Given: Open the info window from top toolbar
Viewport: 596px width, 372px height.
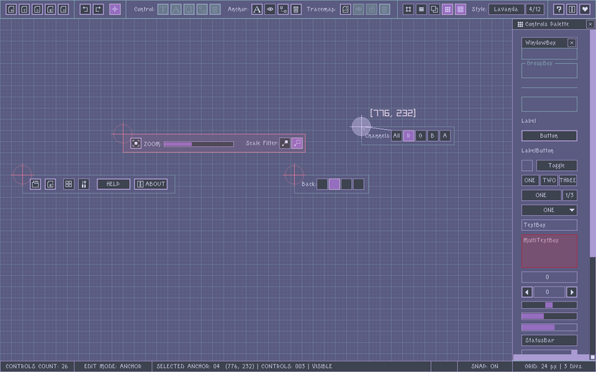Looking at the screenshot, I should (572, 9).
